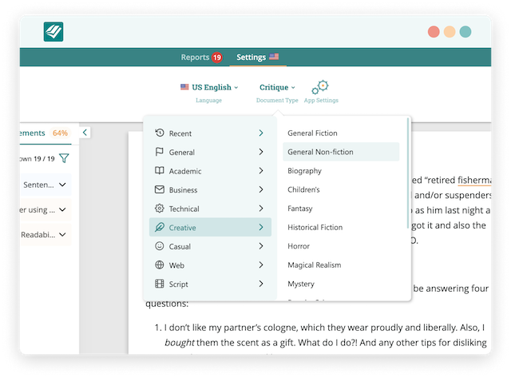Click the US flag next to Settings
Screen dimensions: 511x378
pyautogui.click(x=274, y=57)
